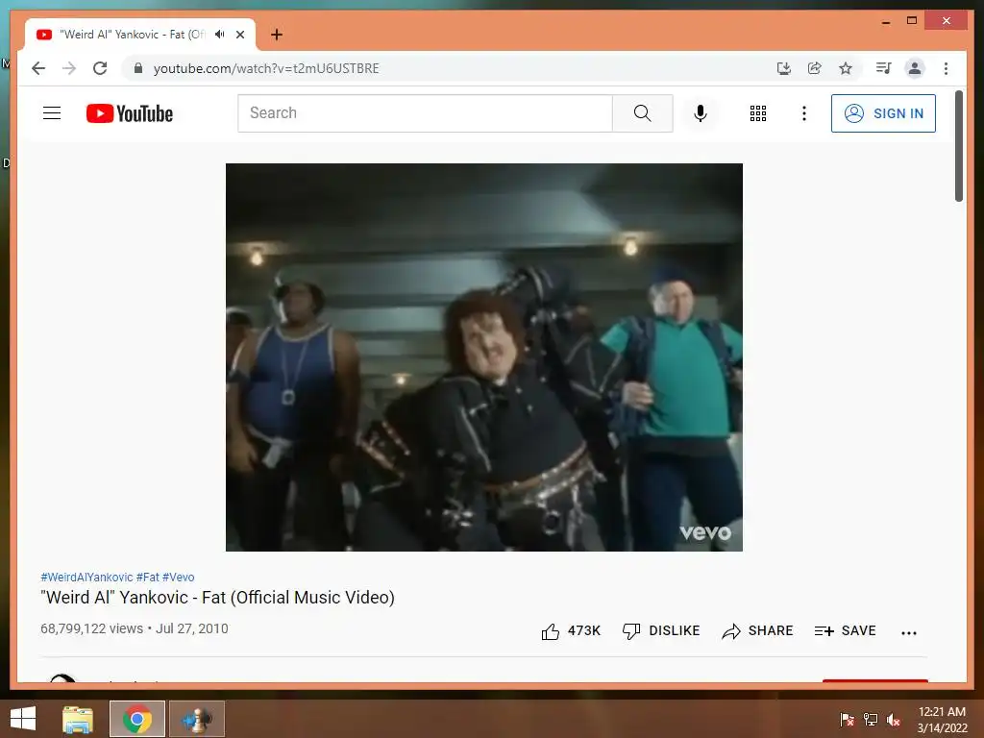984x738 pixels.
Task: Click the DISLIKE thumbs down button
Action: pyautogui.click(x=660, y=631)
